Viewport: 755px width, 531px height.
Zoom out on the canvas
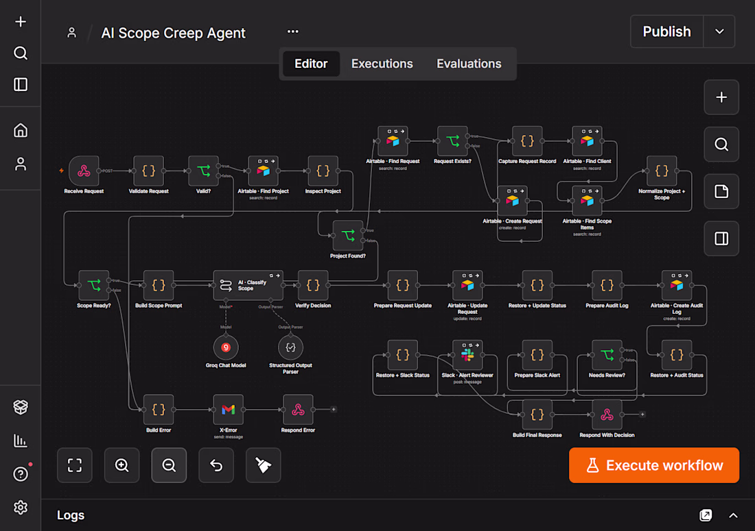point(169,465)
